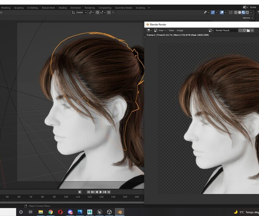259x216 pixels.
Task: Add a new workspace with plus button
Action: 149,8
